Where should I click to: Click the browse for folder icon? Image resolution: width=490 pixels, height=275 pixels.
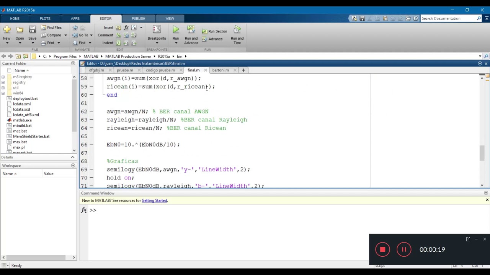(x=26, y=57)
